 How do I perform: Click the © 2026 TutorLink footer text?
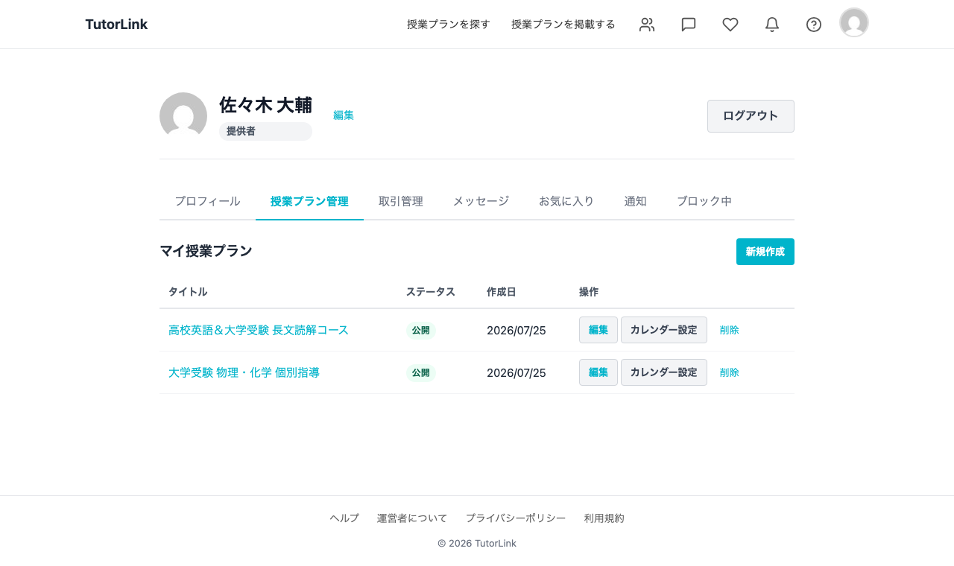pyautogui.click(x=477, y=544)
